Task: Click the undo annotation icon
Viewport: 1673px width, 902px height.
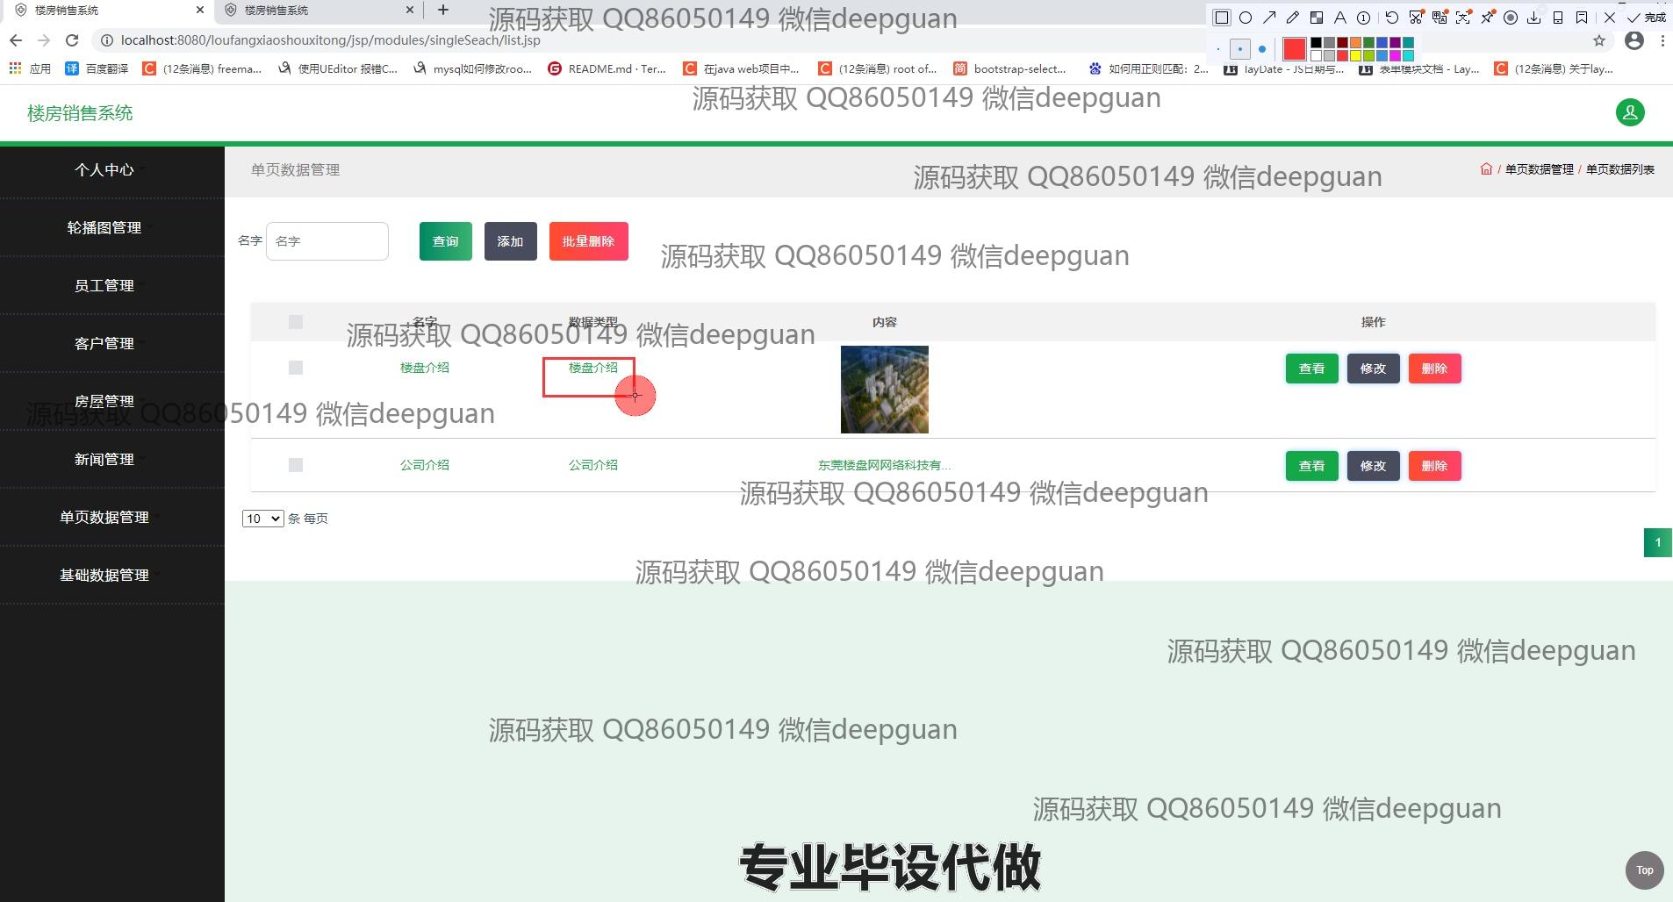Action: (1392, 18)
